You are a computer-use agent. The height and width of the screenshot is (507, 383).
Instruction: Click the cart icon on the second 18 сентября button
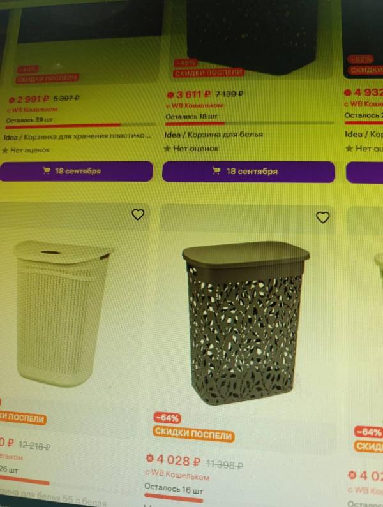pyautogui.click(x=216, y=170)
